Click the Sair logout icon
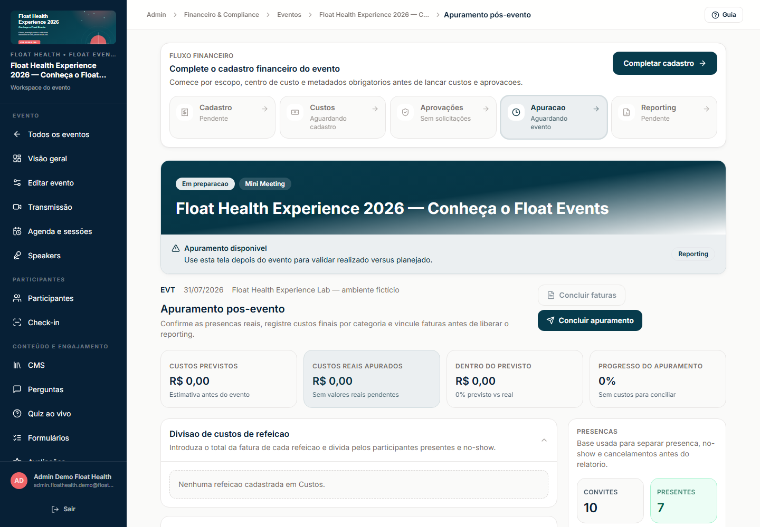This screenshot has width=760, height=527. (x=55, y=509)
